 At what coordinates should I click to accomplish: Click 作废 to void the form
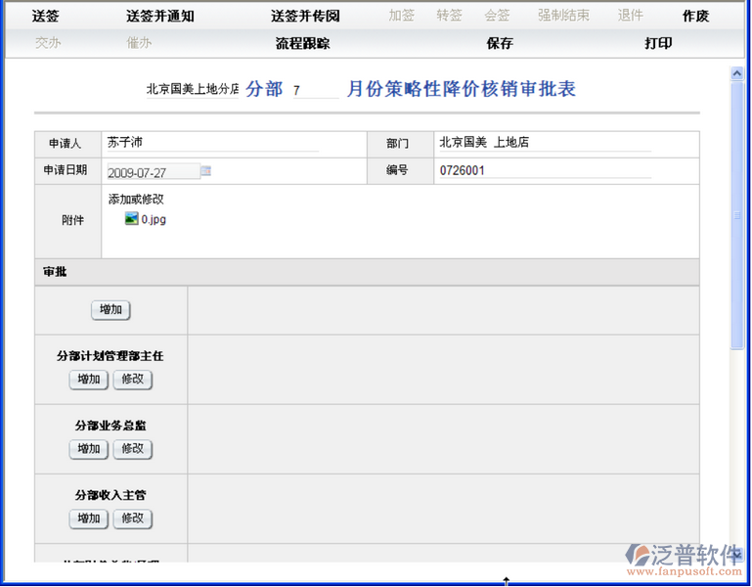click(x=695, y=16)
